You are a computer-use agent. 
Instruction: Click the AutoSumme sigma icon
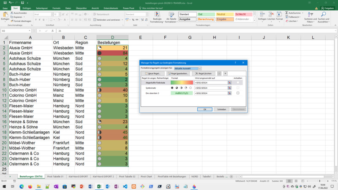tap(287, 13)
